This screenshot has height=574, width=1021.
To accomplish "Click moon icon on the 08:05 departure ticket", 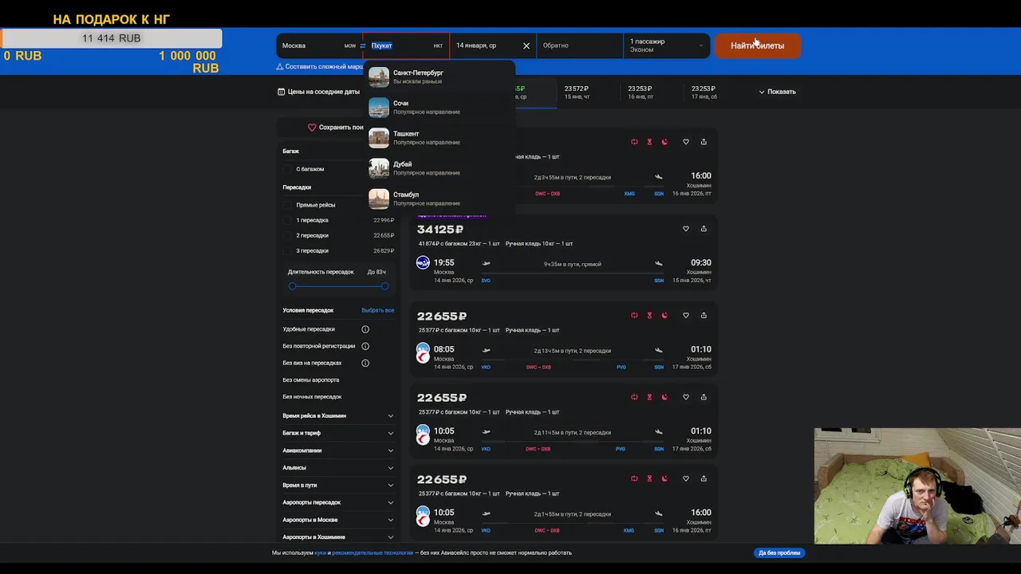I will [x=664, y=315].
